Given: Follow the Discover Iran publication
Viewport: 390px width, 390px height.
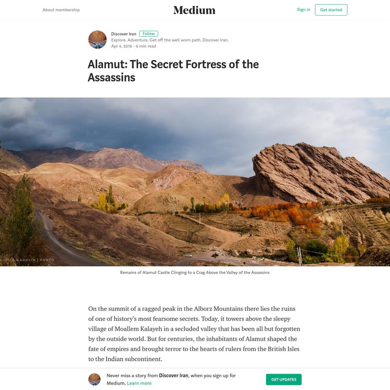Looking at the screenshot, I should [x=149, y=34].
